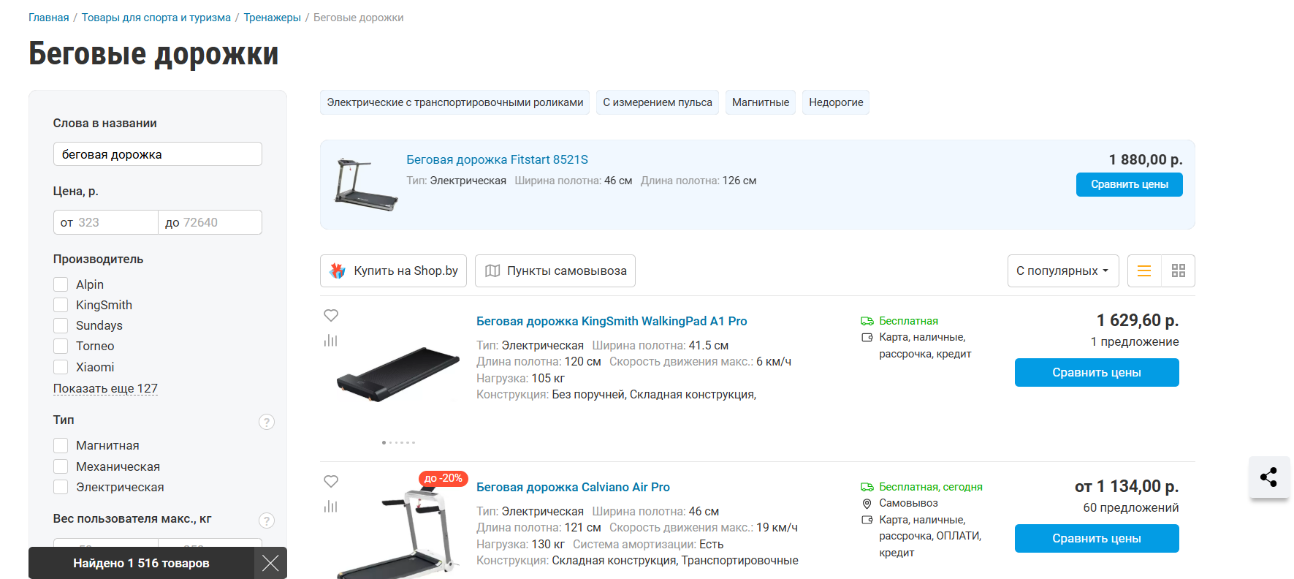1294x579 pixels.
Task: Expand Показать еще 127 manufacturers
Action: [x=105, y=388]
